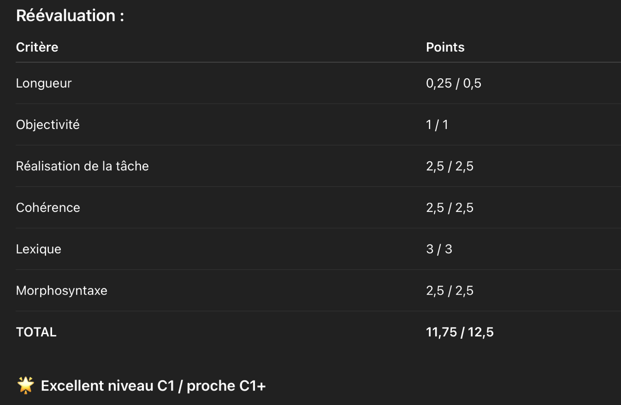Click the Longueur criterion label
The width and height of the screenshot is (621, 405).
pos(44,83)
